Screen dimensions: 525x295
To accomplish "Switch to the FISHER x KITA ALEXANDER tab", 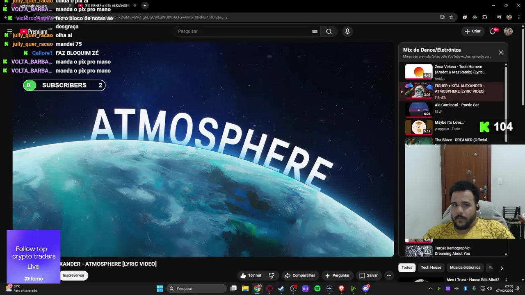I will pos(107,6).
